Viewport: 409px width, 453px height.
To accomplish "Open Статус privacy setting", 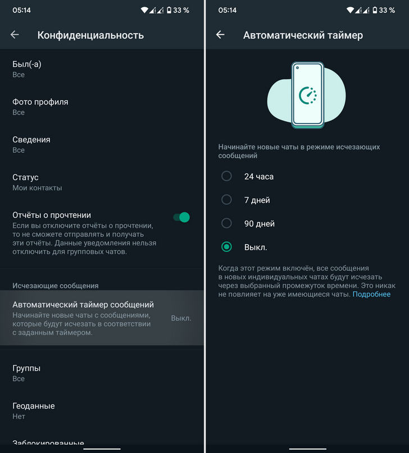I will tap(102, 182).
